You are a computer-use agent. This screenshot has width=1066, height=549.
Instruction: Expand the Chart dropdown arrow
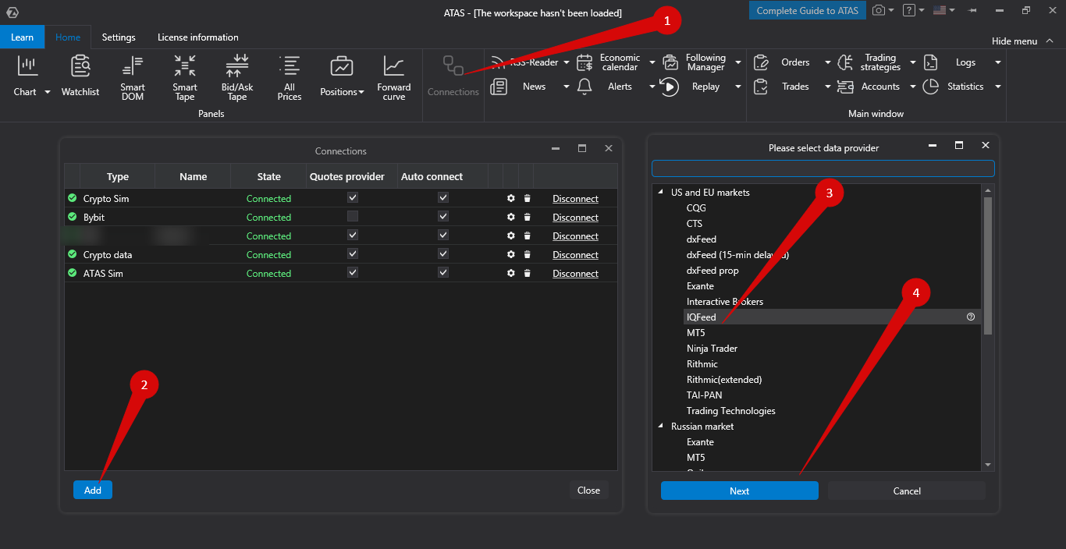point(48,92)
